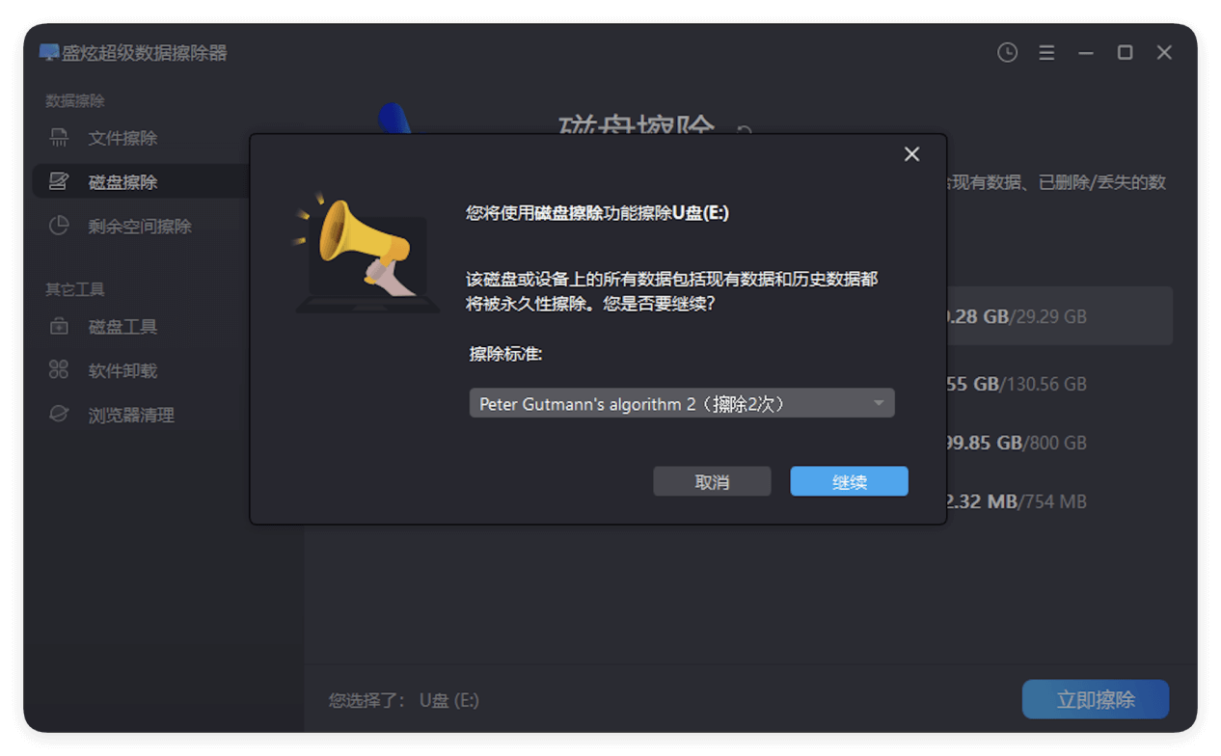The height and width of the screenshot is (756, 1221).
Task: Click the 取消 cancel button
Action: [712, 480]
